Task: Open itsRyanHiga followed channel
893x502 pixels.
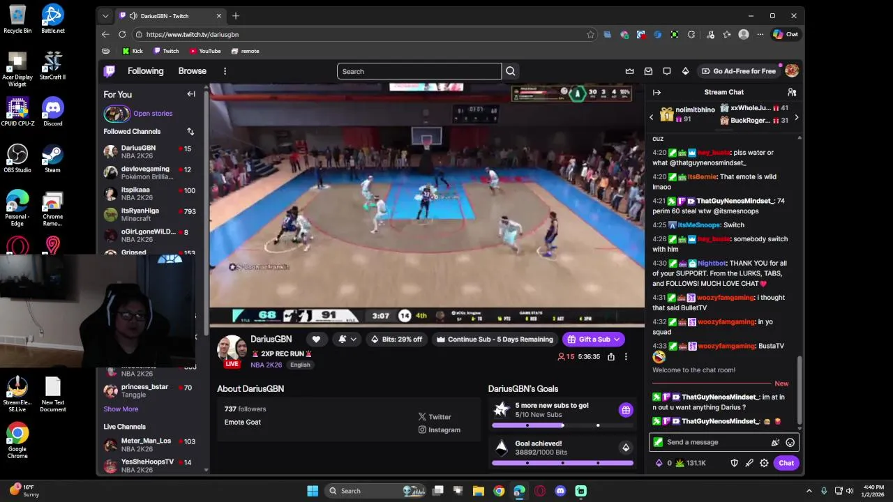Action: click(x=149, y=215)
